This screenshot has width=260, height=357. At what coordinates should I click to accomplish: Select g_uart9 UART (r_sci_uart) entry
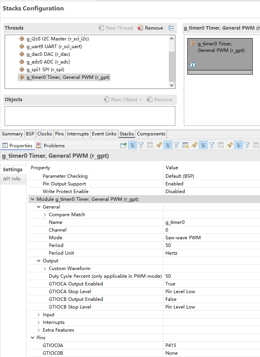[x=50, y=47]
